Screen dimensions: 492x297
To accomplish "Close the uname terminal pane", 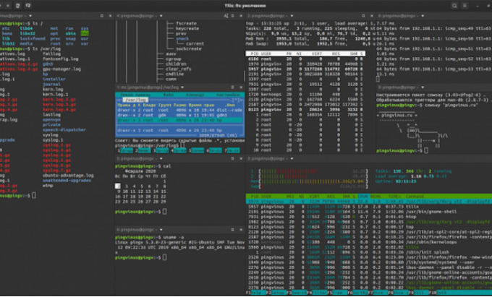I will pyautogui.click(x=241, y=230).
